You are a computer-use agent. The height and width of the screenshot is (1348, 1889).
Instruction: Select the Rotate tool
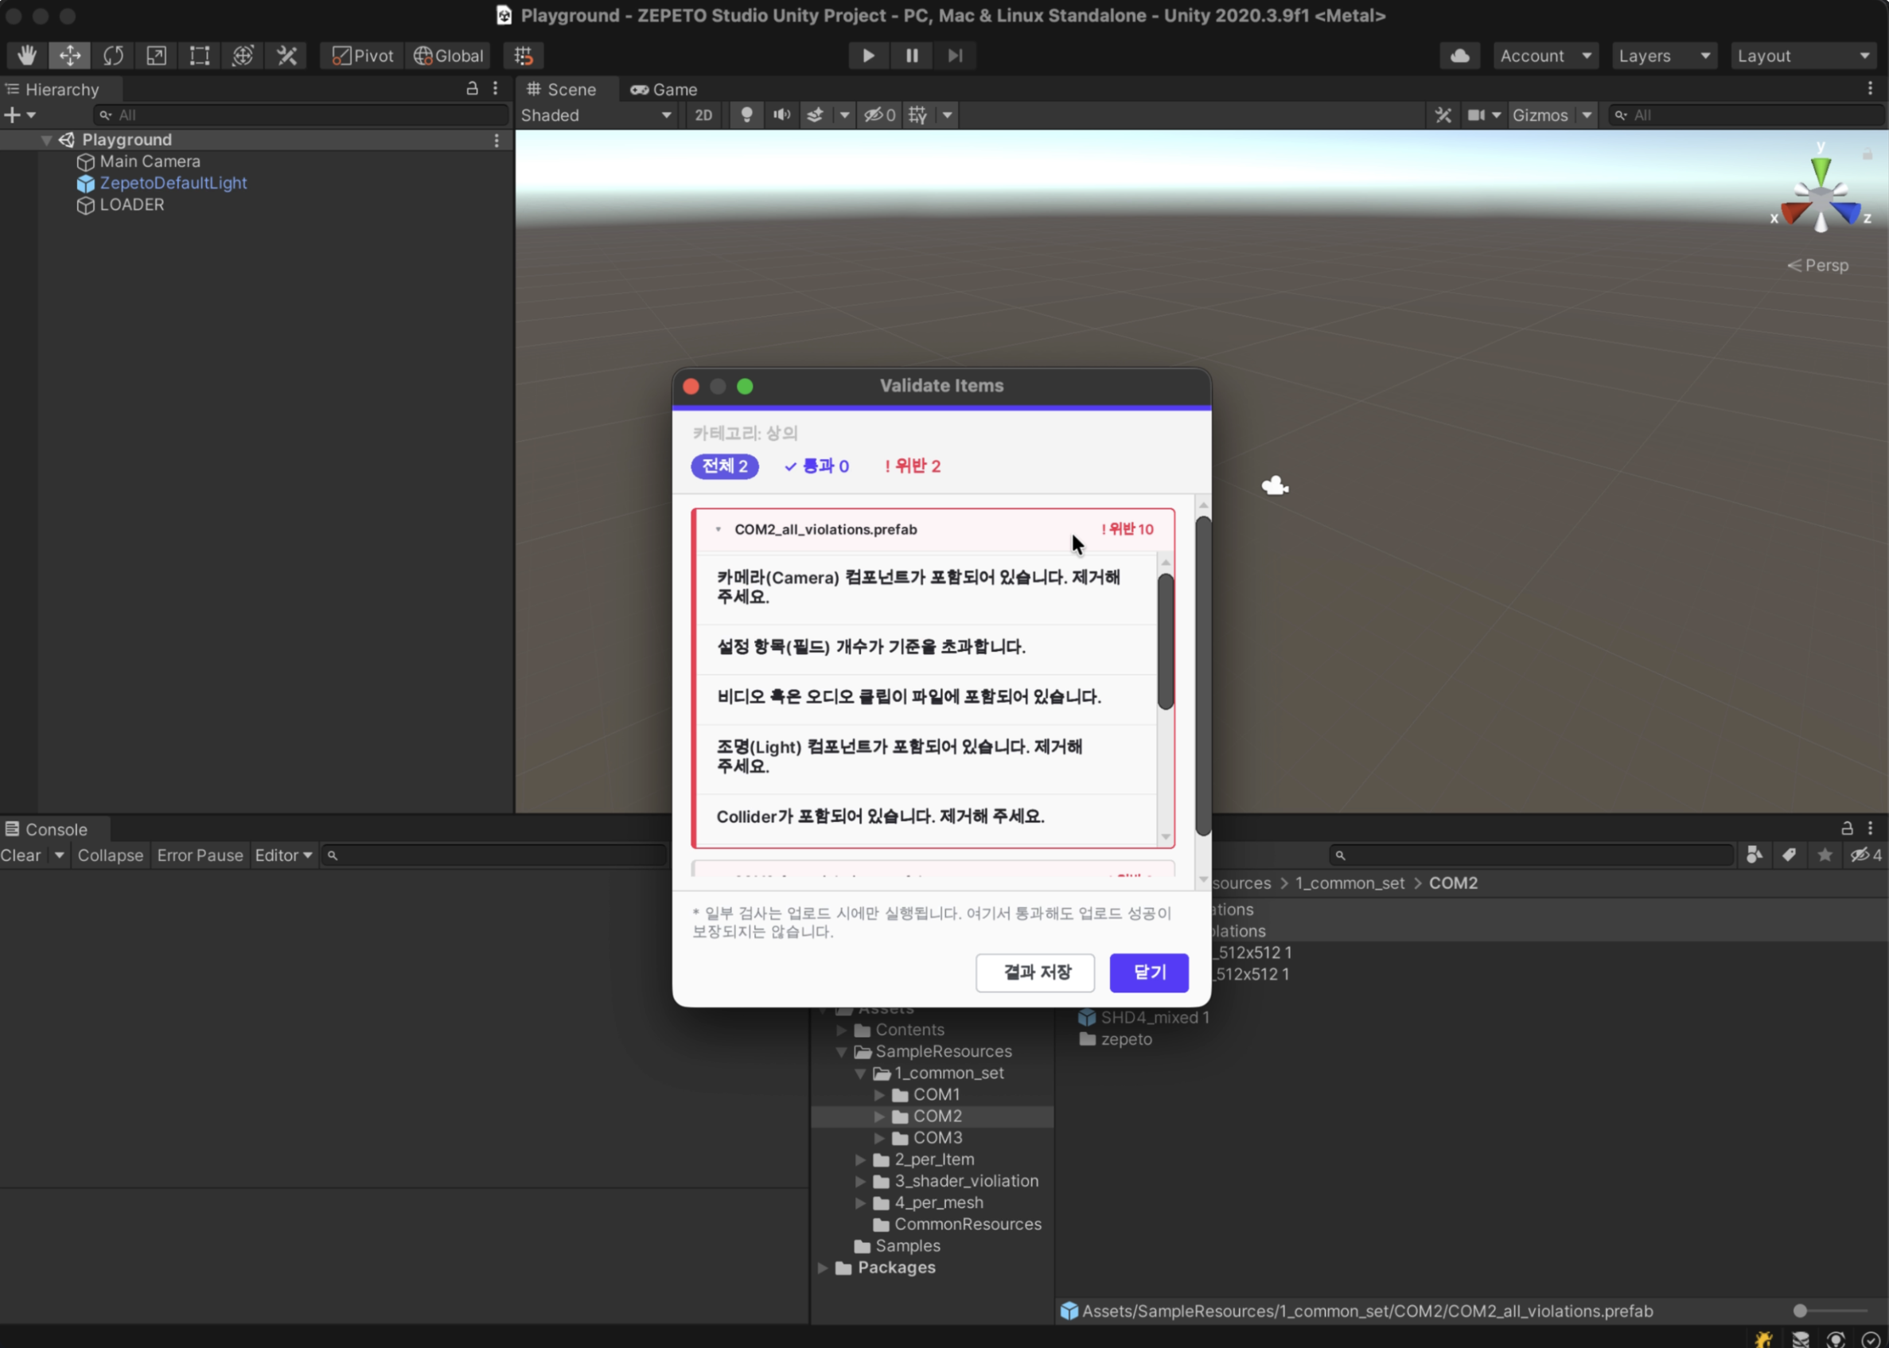[113, 56]
